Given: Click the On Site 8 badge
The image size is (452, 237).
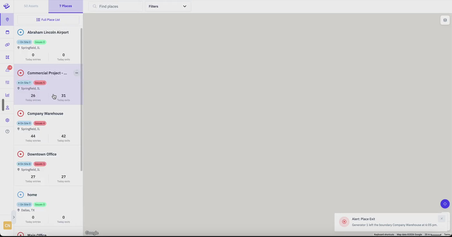Looking at the screenshot, I should (25, 164).
